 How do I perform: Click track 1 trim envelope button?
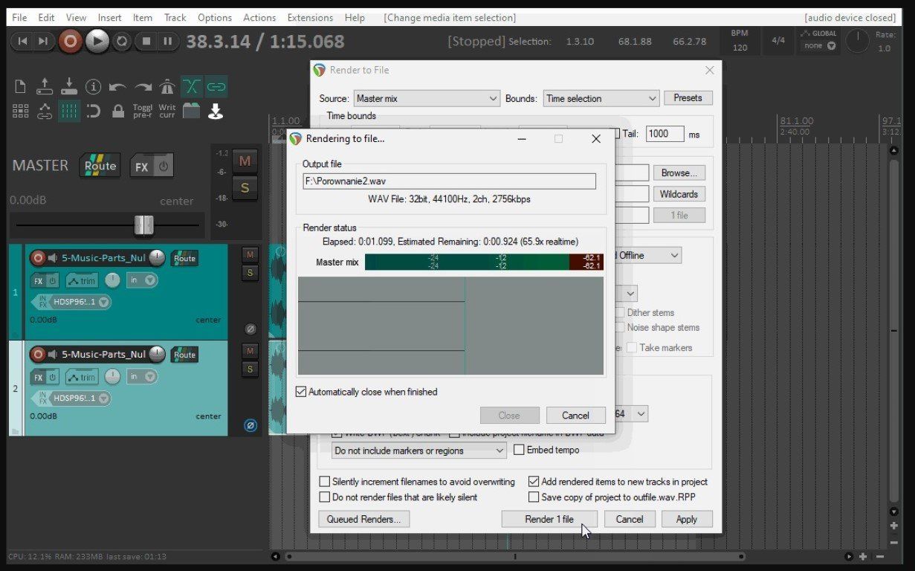pyautogui.click(x=82, y=281)
